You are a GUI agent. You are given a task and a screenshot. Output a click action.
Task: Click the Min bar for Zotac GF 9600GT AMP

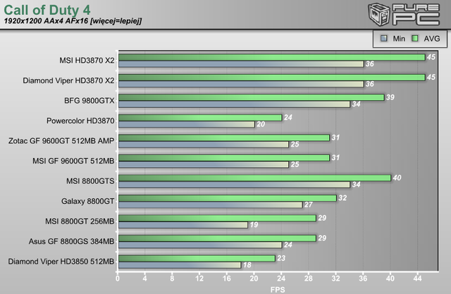point(204,145)
